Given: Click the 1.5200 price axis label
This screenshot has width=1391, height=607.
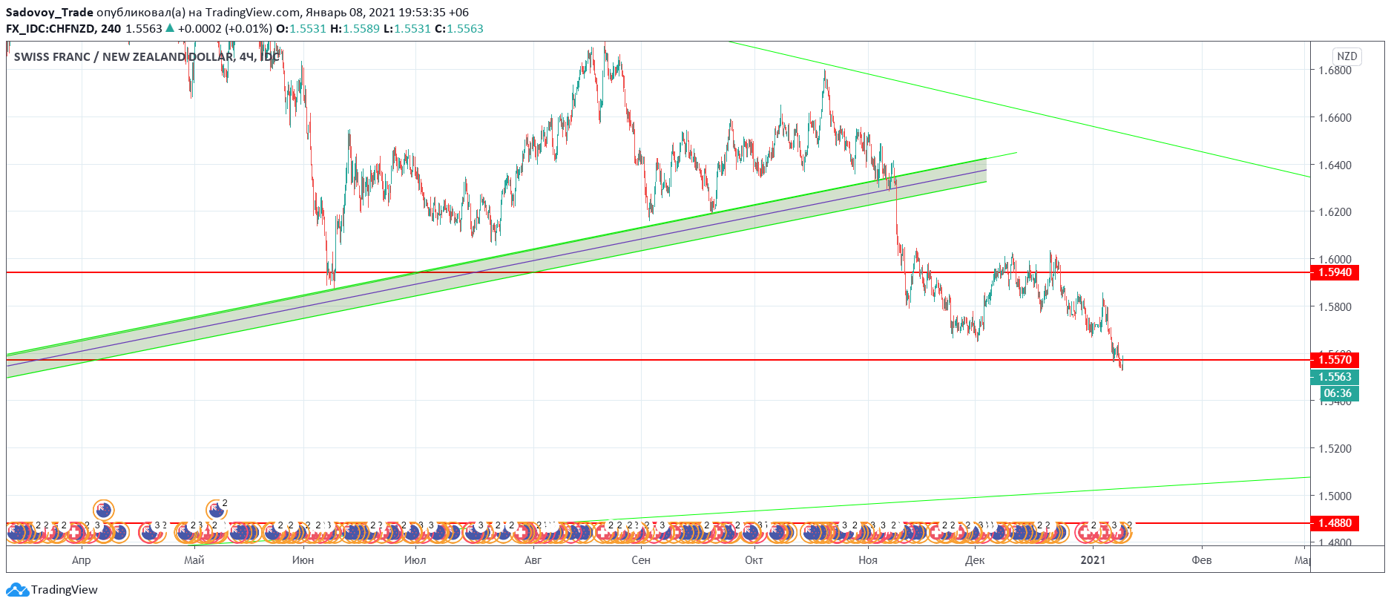Looking at the screenshot, I should click(1335, 448).
